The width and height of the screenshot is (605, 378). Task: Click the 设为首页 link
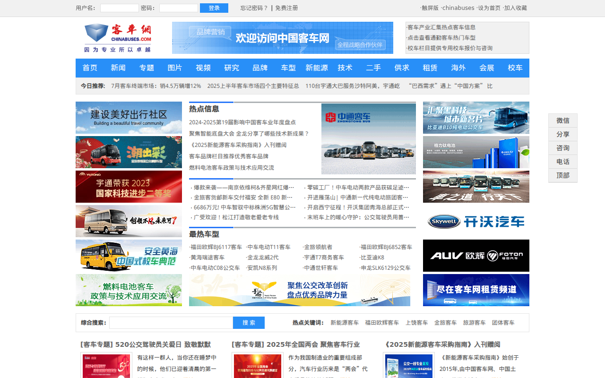pos(489,8)
